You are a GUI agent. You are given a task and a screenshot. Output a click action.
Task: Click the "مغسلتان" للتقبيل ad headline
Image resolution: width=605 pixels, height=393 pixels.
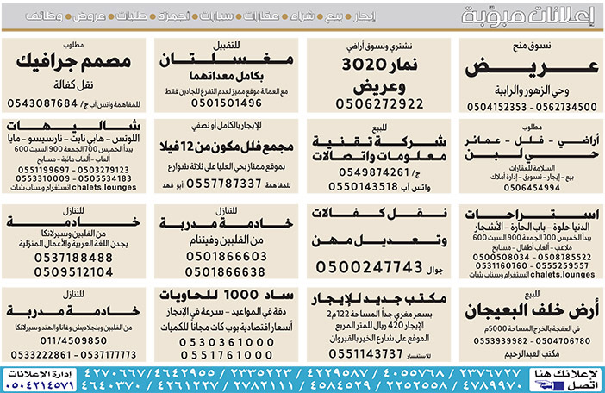click(x=227, y=59)
